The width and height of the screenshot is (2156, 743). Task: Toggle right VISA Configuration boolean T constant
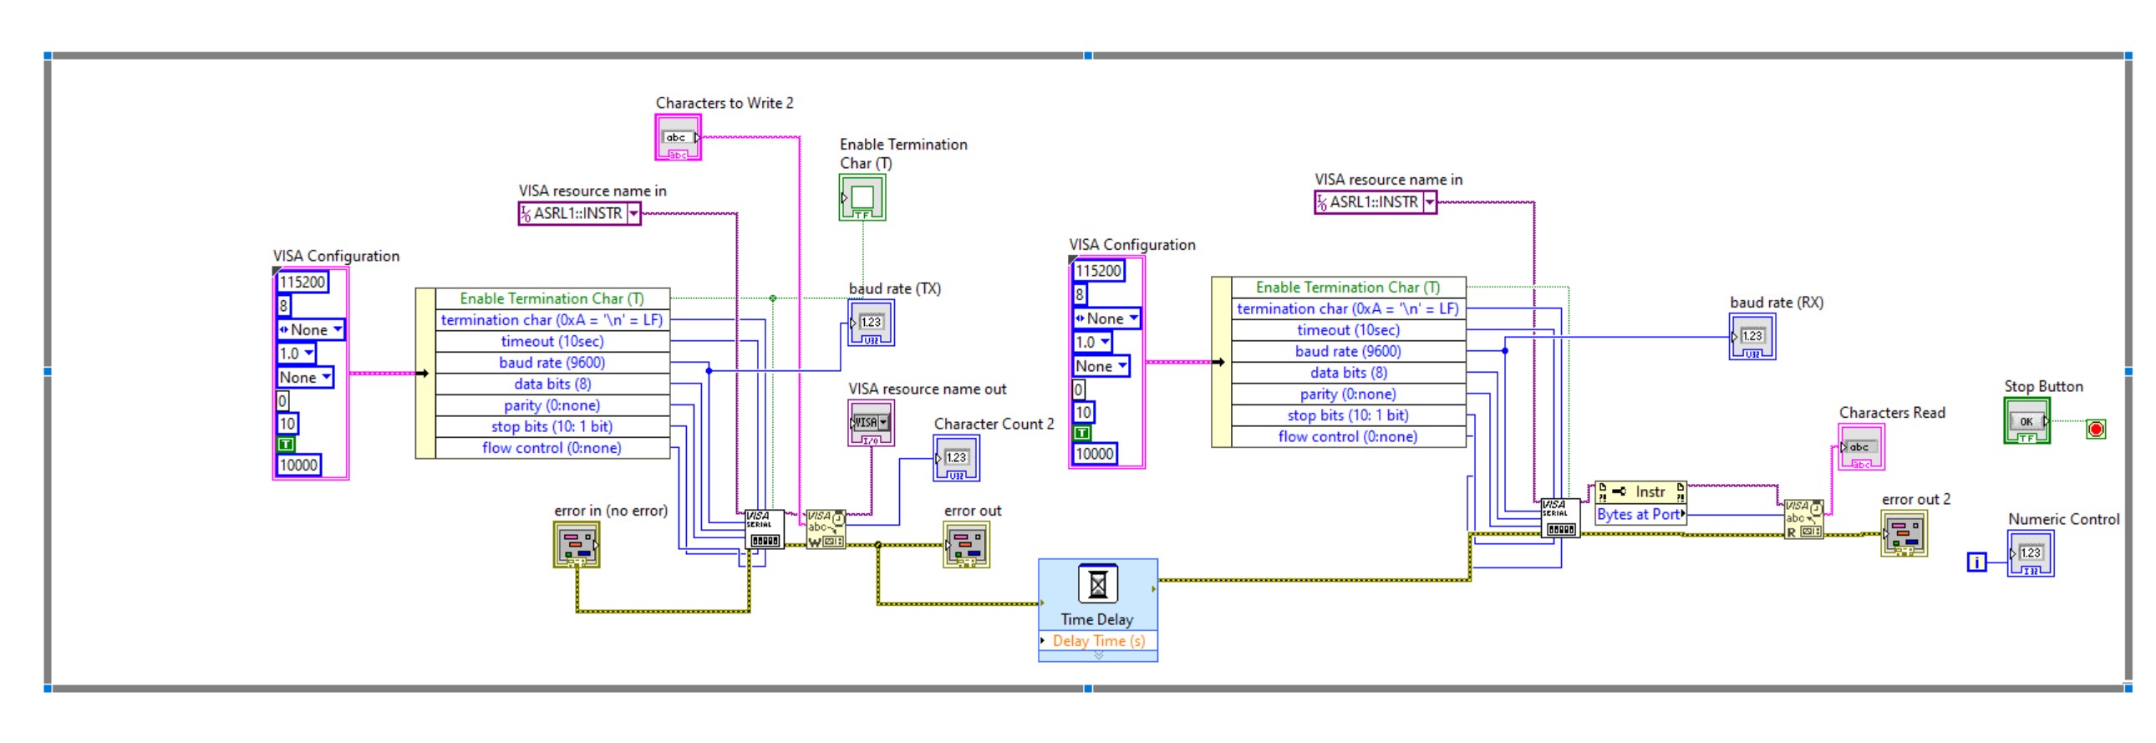click(1082, 434)
